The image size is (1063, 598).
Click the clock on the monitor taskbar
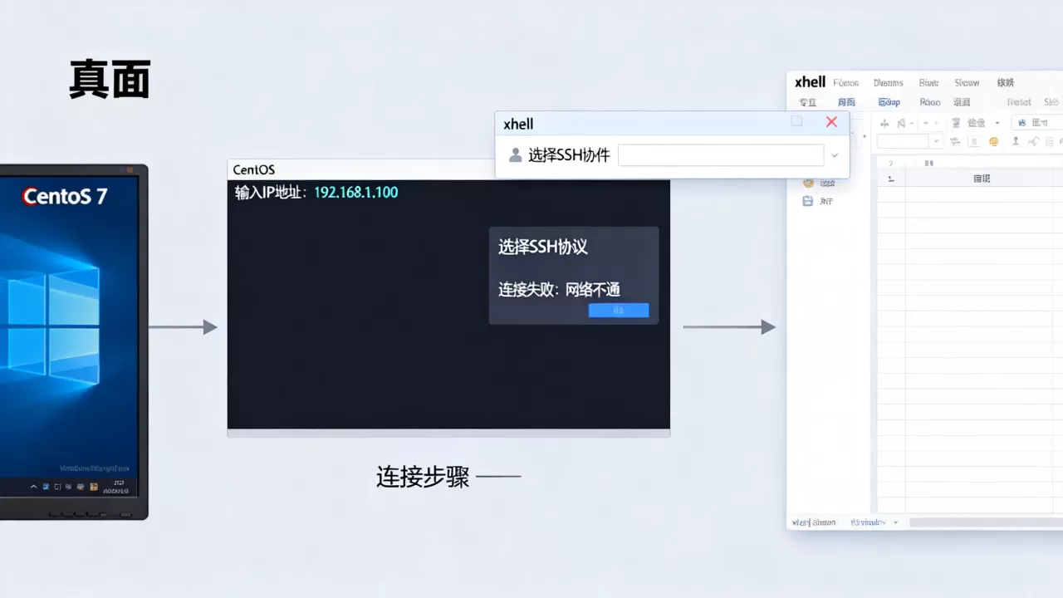coord(116,488)
